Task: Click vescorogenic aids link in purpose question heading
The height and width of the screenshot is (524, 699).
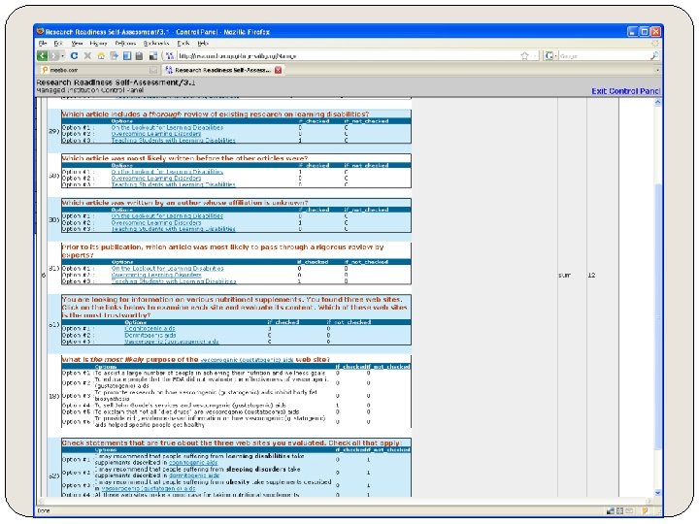Action: tap(247, 360)
